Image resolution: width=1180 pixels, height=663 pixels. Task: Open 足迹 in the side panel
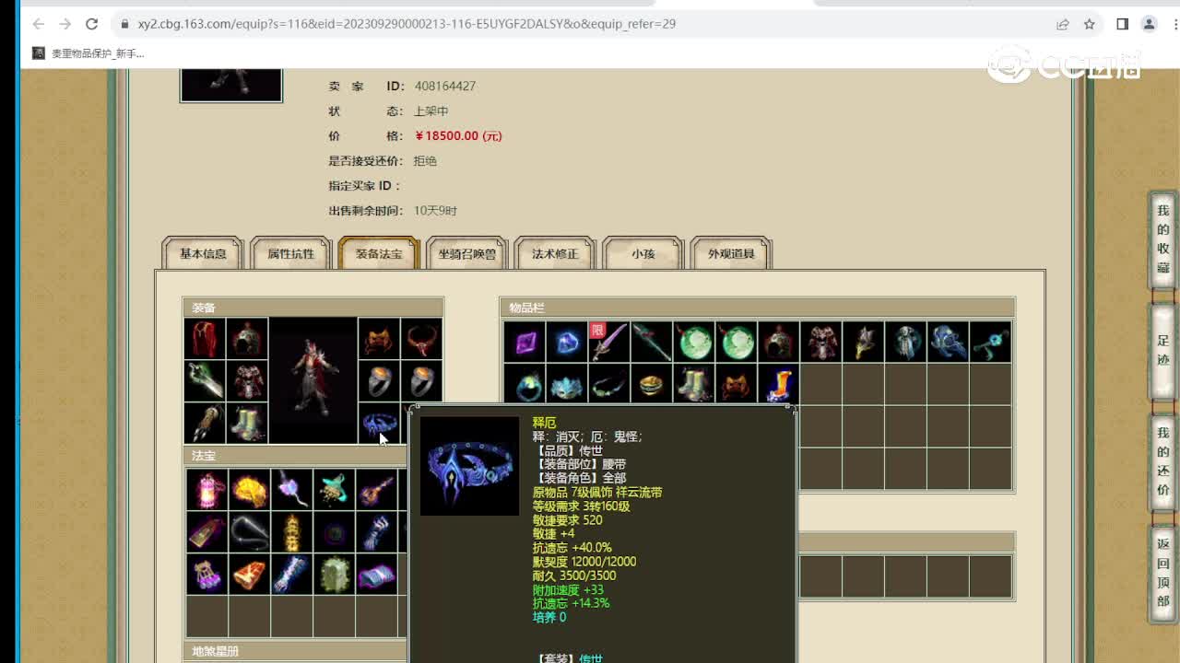click(x=1162, y=350)
